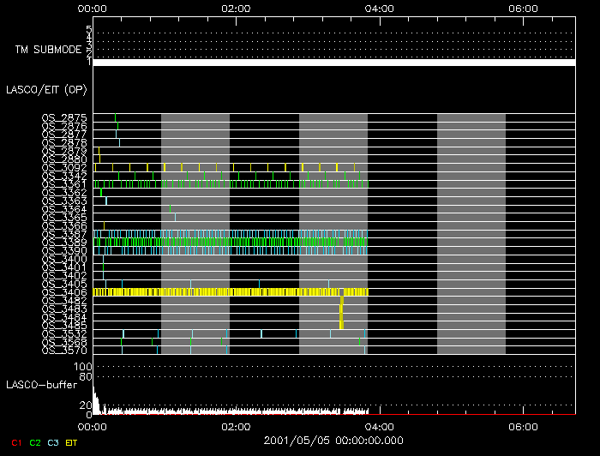
Task: Click the bottom axis 06:00 label
Action: point(523,427)
